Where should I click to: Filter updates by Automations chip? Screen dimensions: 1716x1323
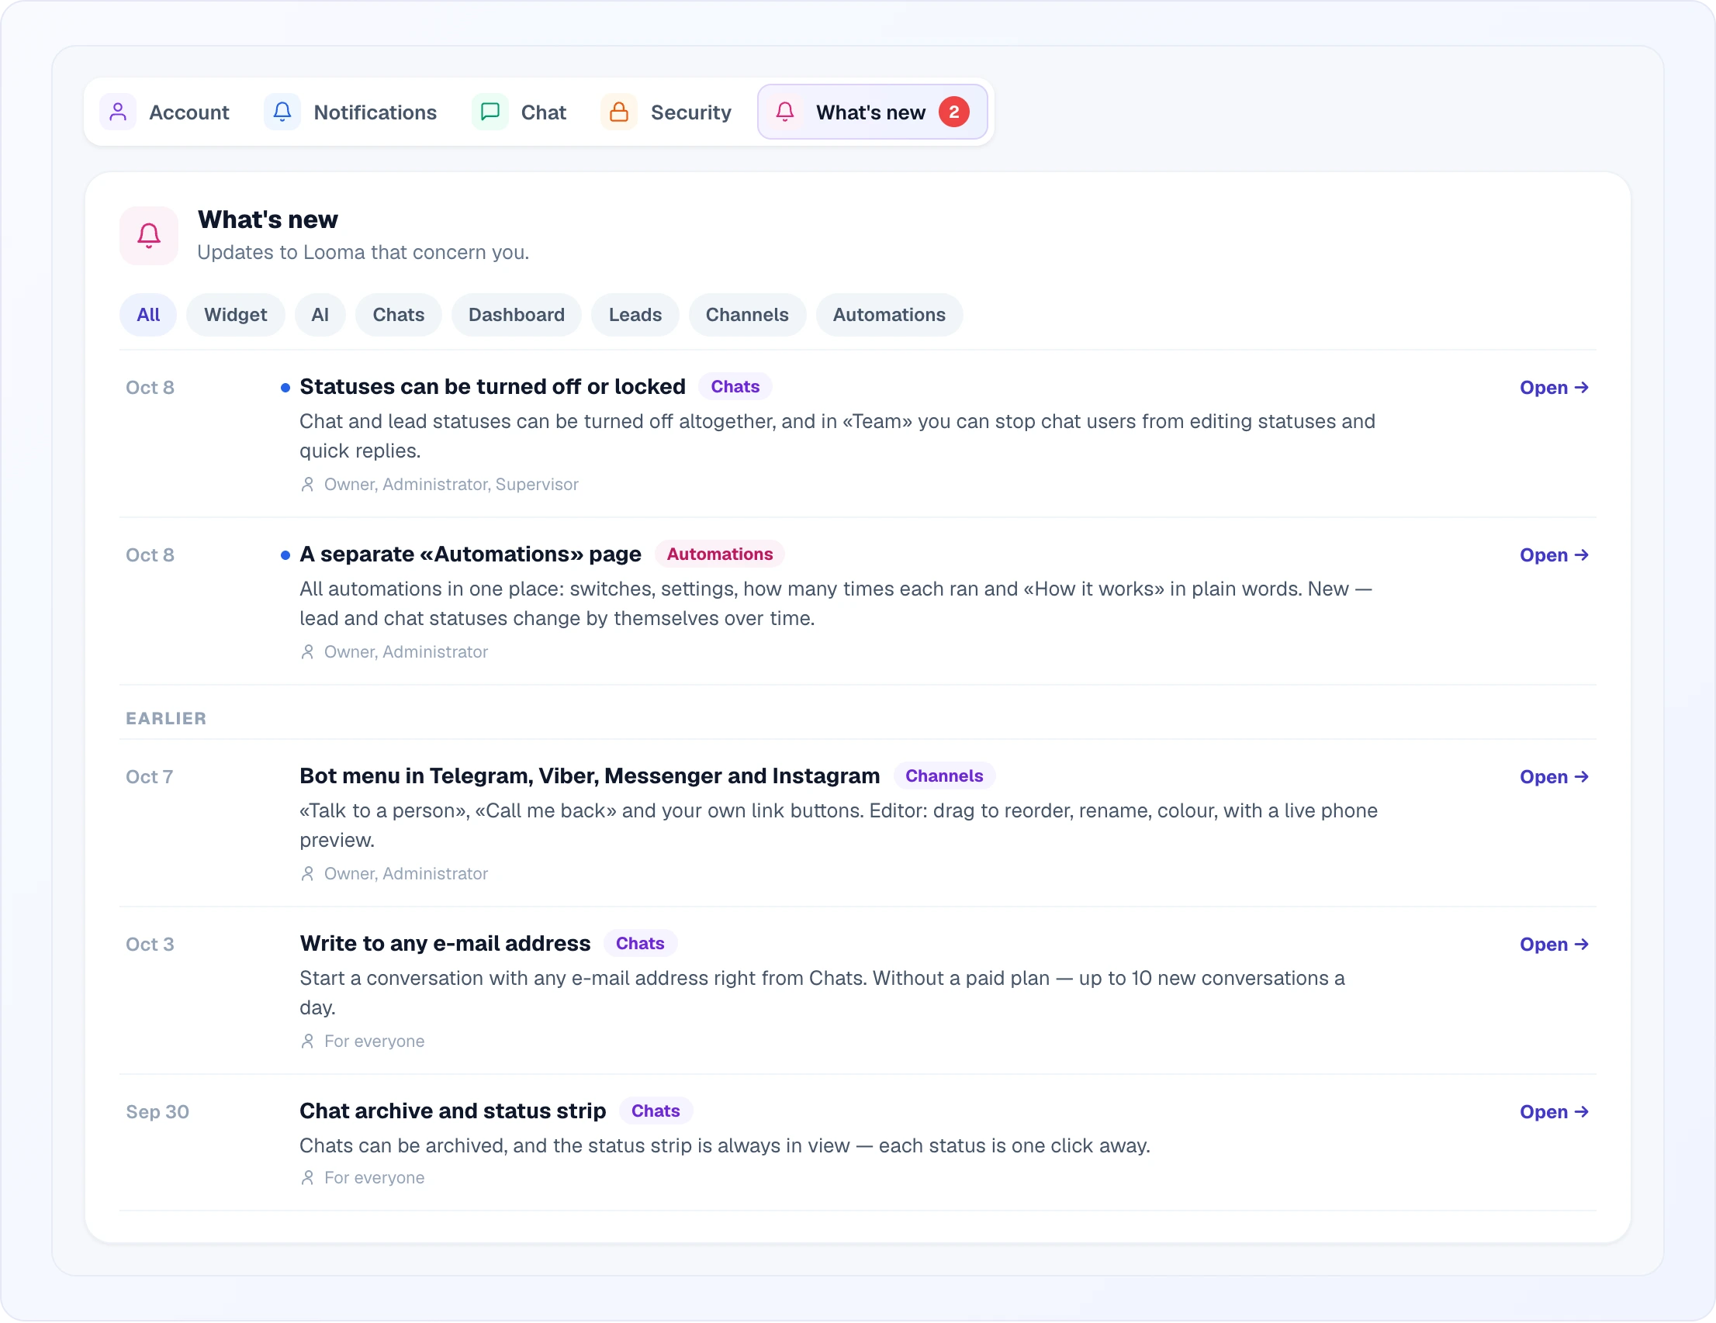coord(890,315)
